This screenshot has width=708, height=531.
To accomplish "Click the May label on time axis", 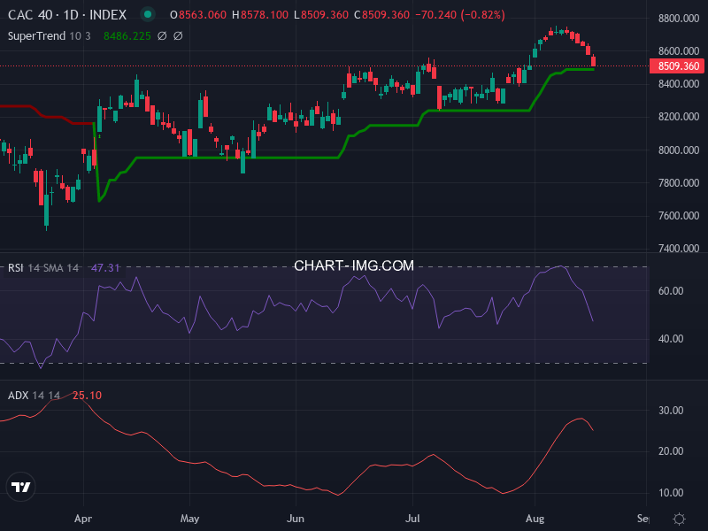I will pyautogui.click(x=189, y=519).
